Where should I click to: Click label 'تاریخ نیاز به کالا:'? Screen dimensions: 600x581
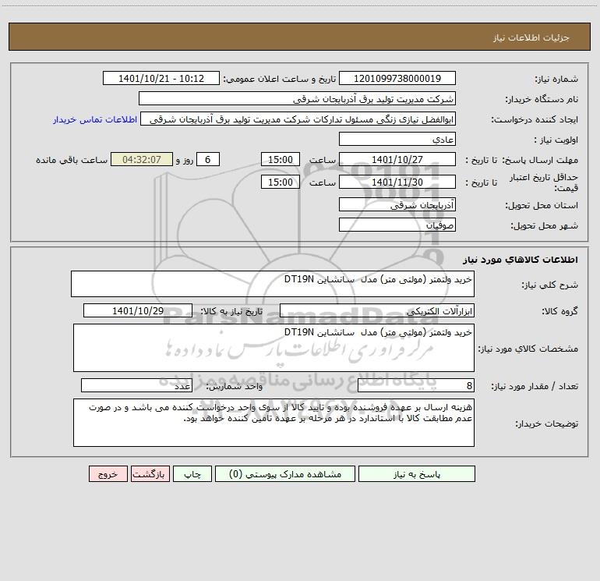coord(231,311)
